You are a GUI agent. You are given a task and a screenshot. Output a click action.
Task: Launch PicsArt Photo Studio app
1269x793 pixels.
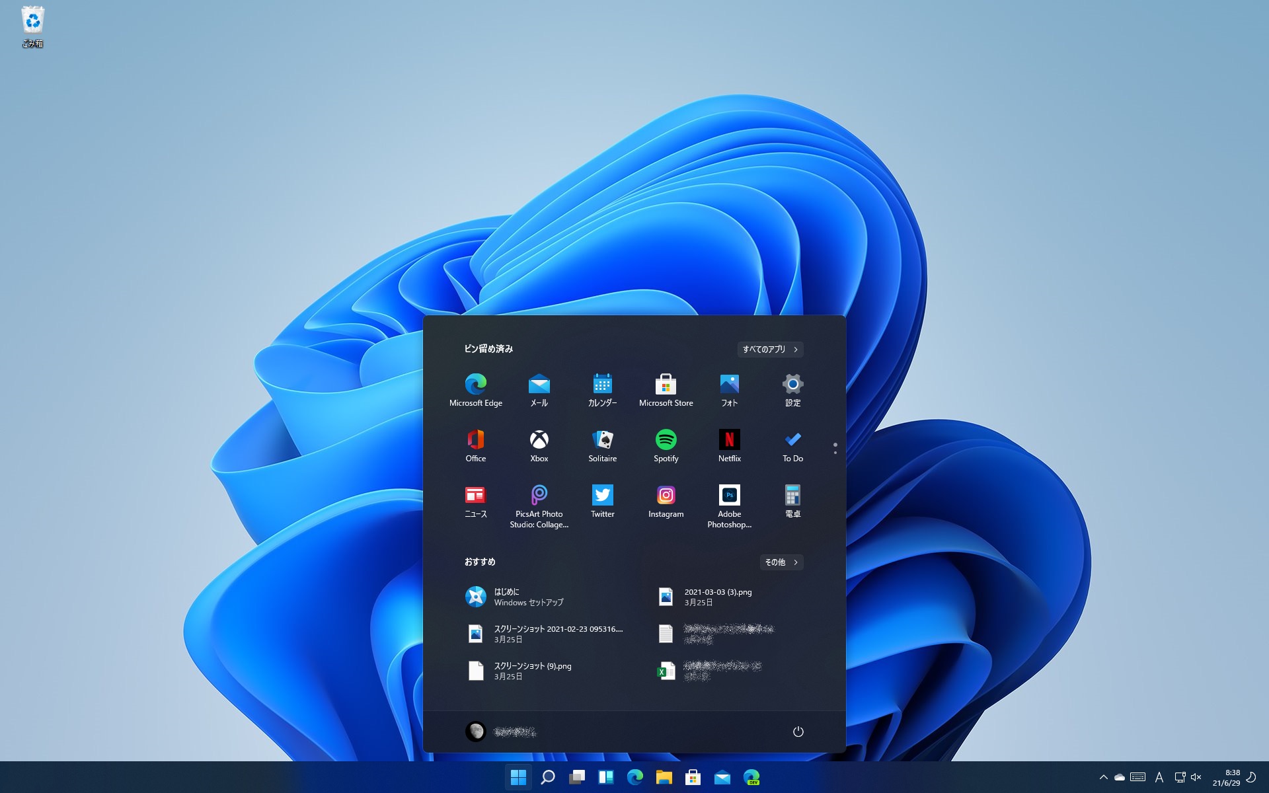[539, 506]
